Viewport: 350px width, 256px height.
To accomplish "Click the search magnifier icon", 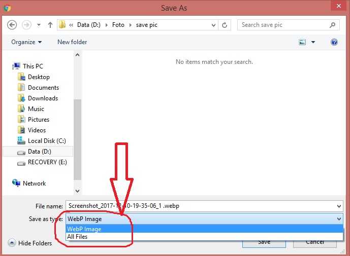I will (x=333, y=25).
